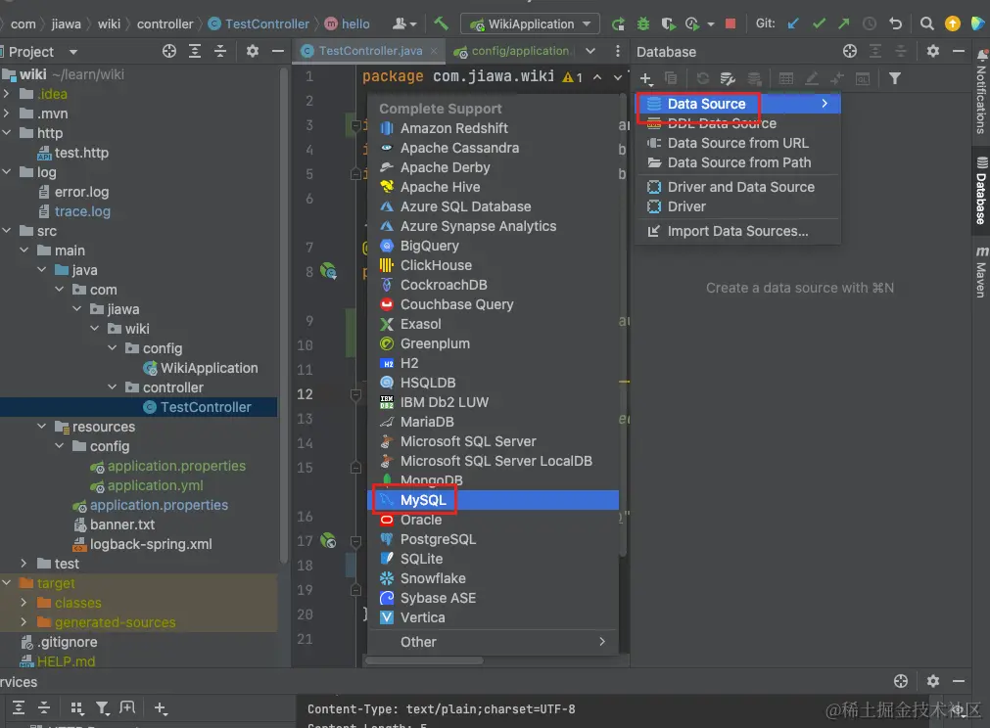Click Expand All icon in Project panel
This screenshot has height=728, width=990.
pyautogui.click(x=195, y=51)
